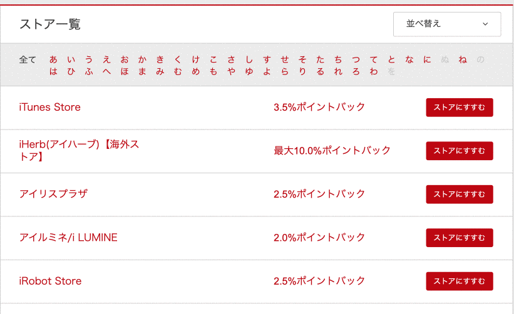The width and height of the screenshot is (514, 314).
Task: Click the chevron arrow in sort box
Action: click(485, 24)
